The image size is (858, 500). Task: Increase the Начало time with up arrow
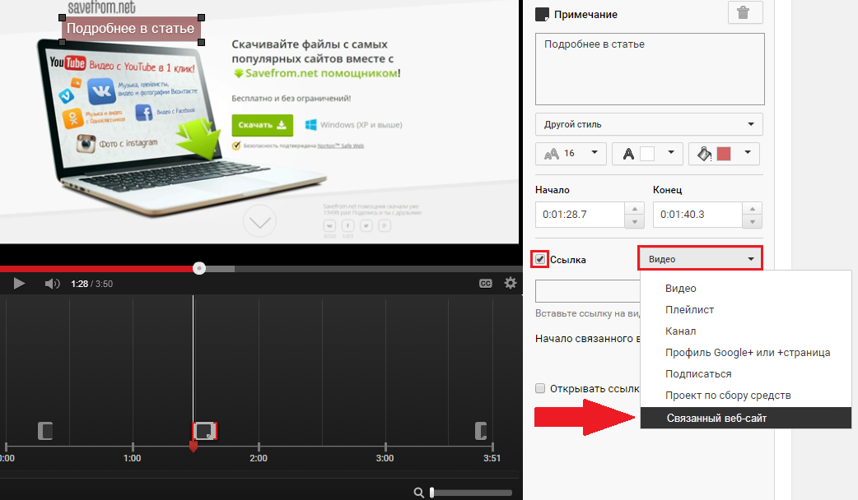(634, 209)
